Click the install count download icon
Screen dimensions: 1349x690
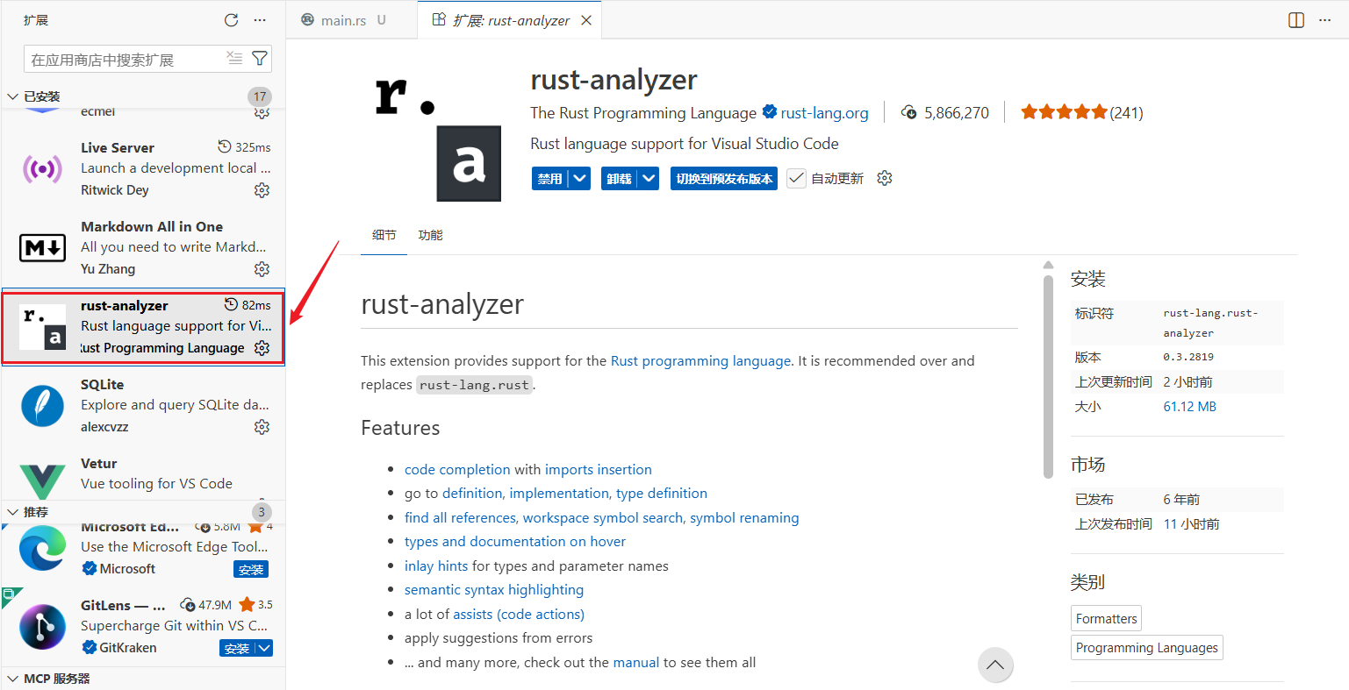pyautogui.click(x=910, y=112)
